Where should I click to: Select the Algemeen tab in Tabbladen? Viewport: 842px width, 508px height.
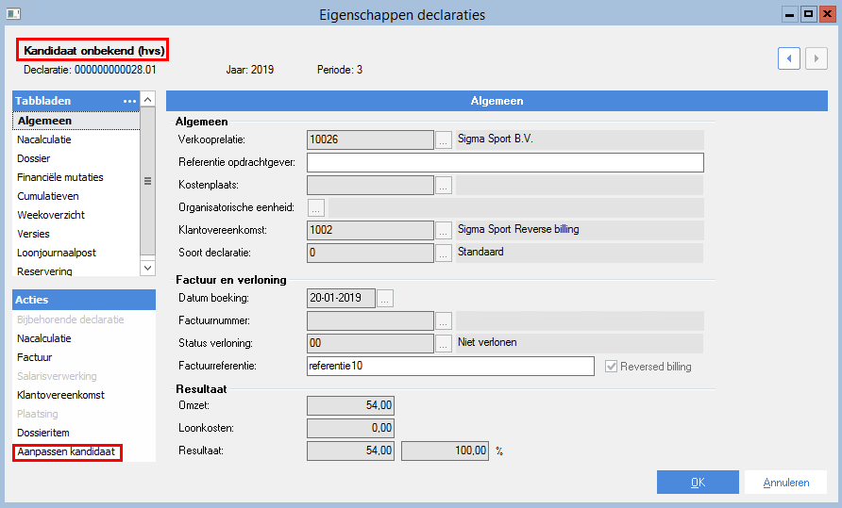76,121
